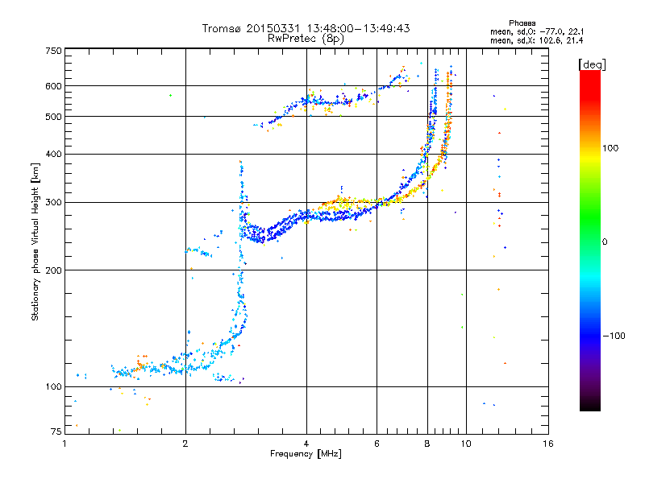Click the 'mean, sd,X: 102.6, 21.4' text
Image resolution: width=645 pixels, height=483 pixels.
(x=537, y=41)
